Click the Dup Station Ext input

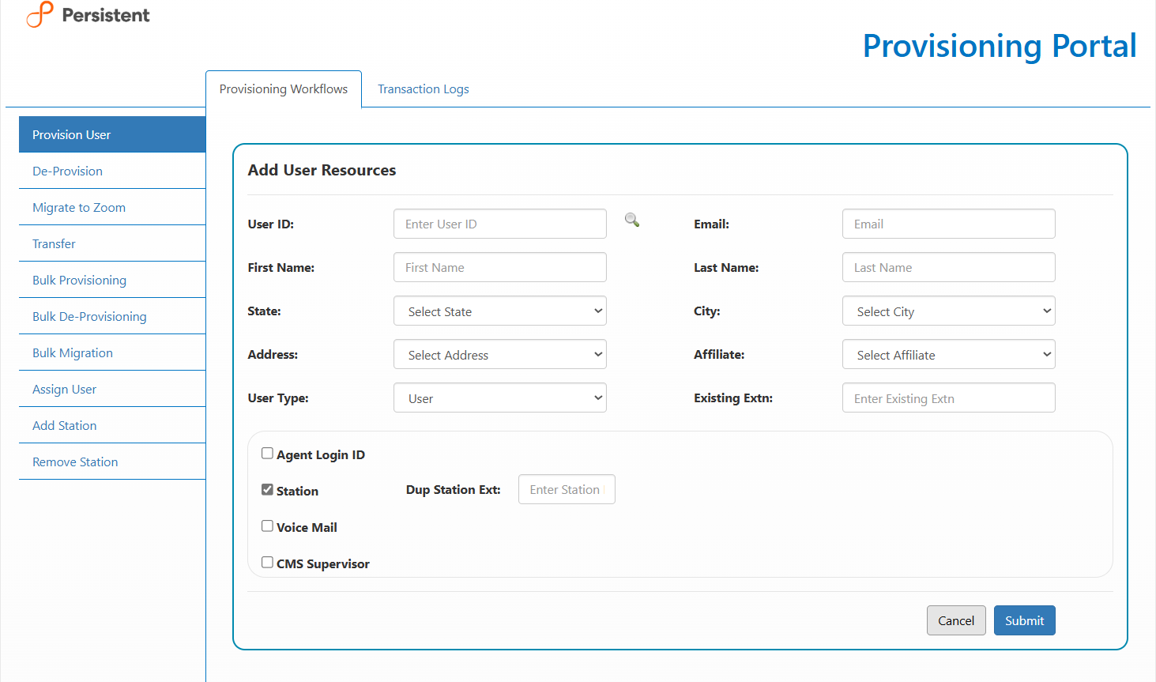pos(567,489)
